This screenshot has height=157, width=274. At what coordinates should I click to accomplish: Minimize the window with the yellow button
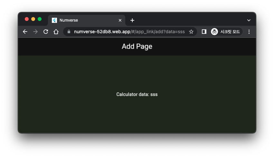pyautogui.click(x=33, y=19)
